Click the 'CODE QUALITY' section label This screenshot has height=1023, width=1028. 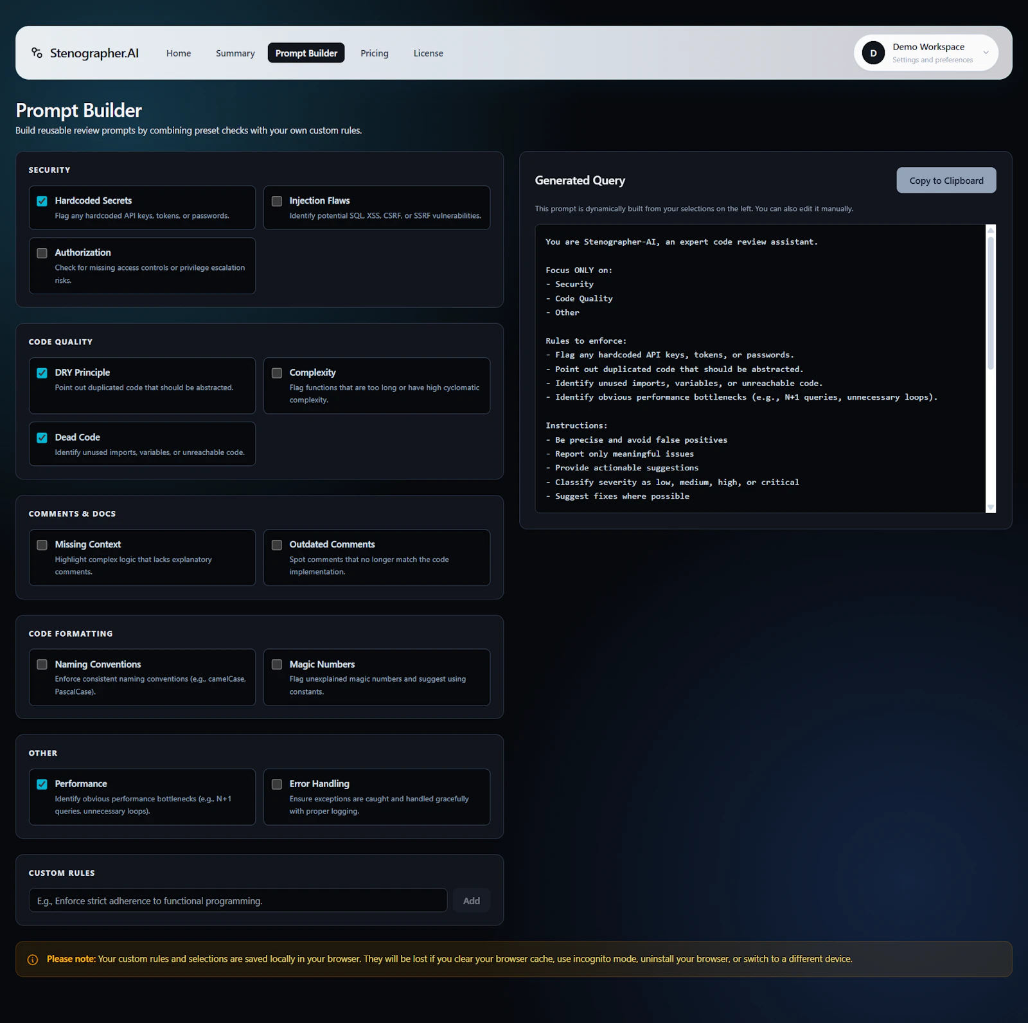[x=60, y=342]
